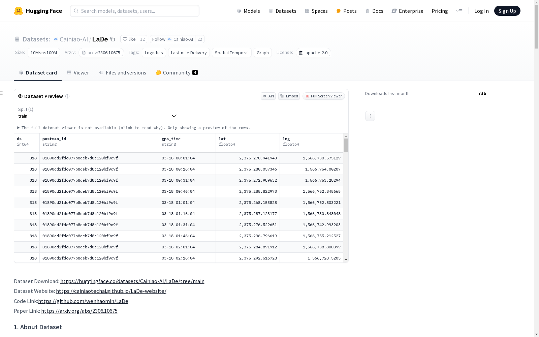Click the Logistics tag
Screen dimensions: 539x337
pos(154,53)
